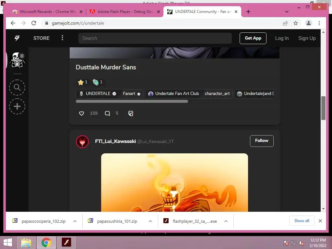Follow FT!_Lui_Kawasaki
The width and height of the screenshot is (332, 249).
(x=262, y=141)
